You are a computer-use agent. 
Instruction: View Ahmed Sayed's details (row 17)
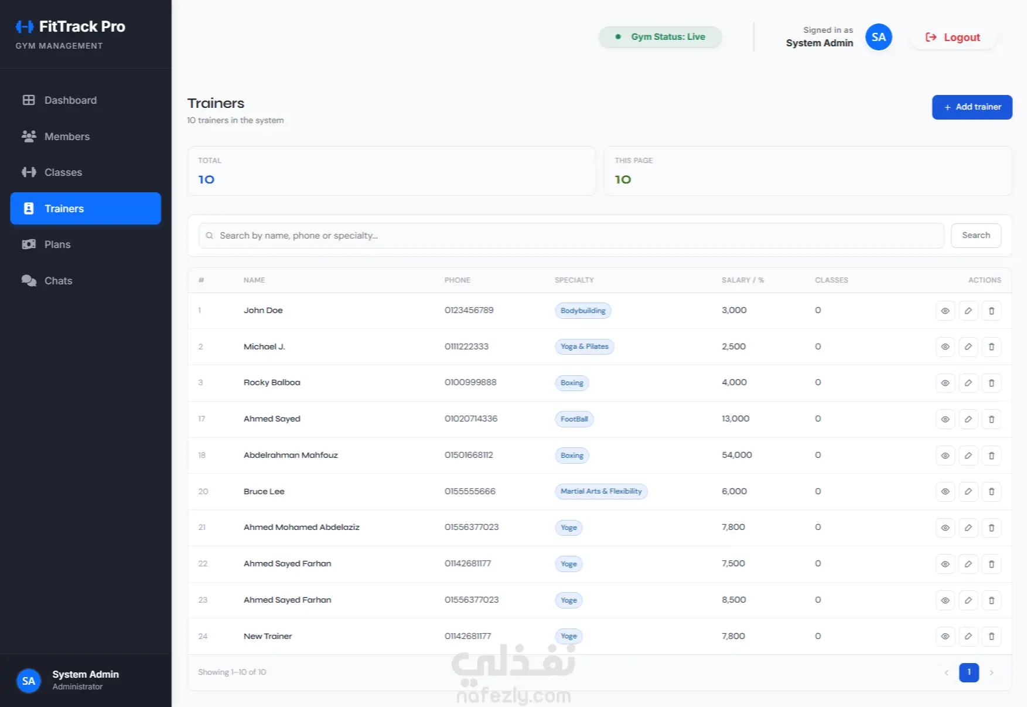point(945,419)
